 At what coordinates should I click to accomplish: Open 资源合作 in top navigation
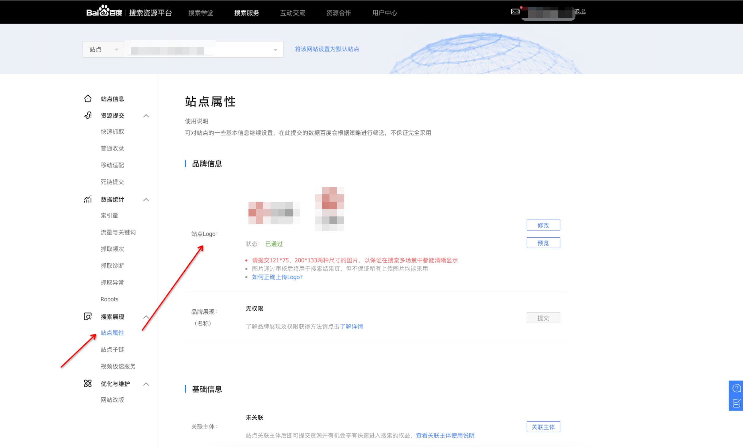pos(339,13)
